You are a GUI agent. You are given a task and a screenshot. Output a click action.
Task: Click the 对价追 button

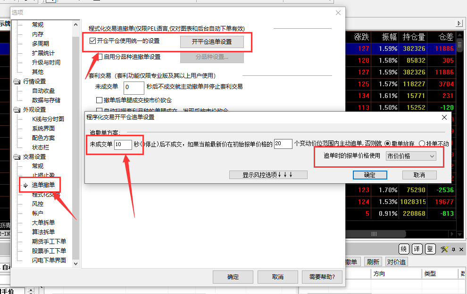tap(396, 262)
